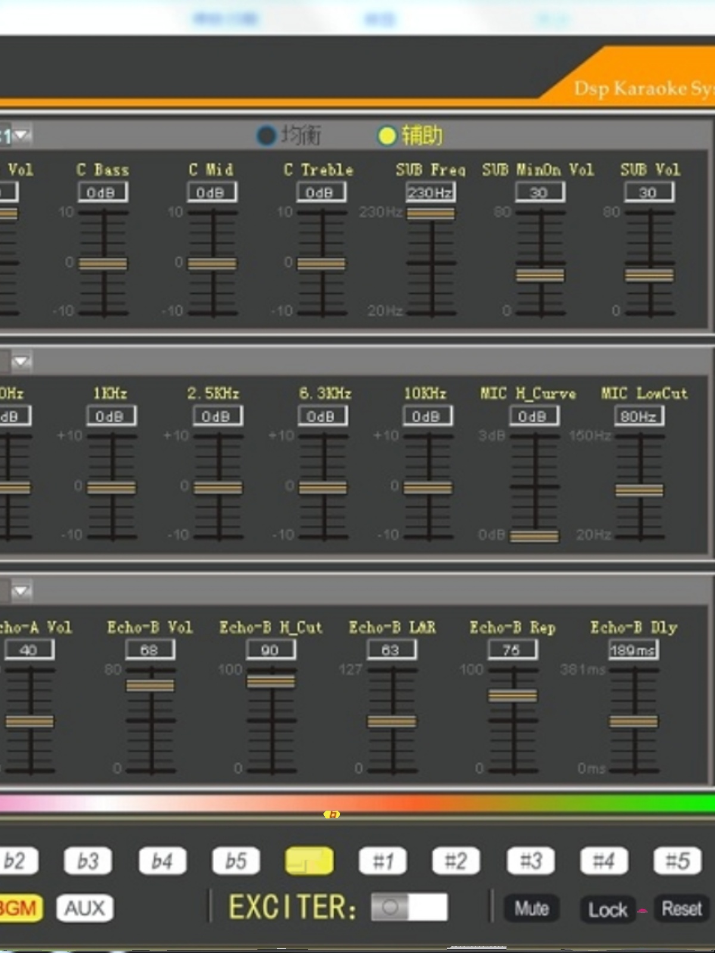Image resolution: width=715 pixels, height=953 pixels.
Task: Click the MIC H_Curve slider handle
Action: (534, 536)
